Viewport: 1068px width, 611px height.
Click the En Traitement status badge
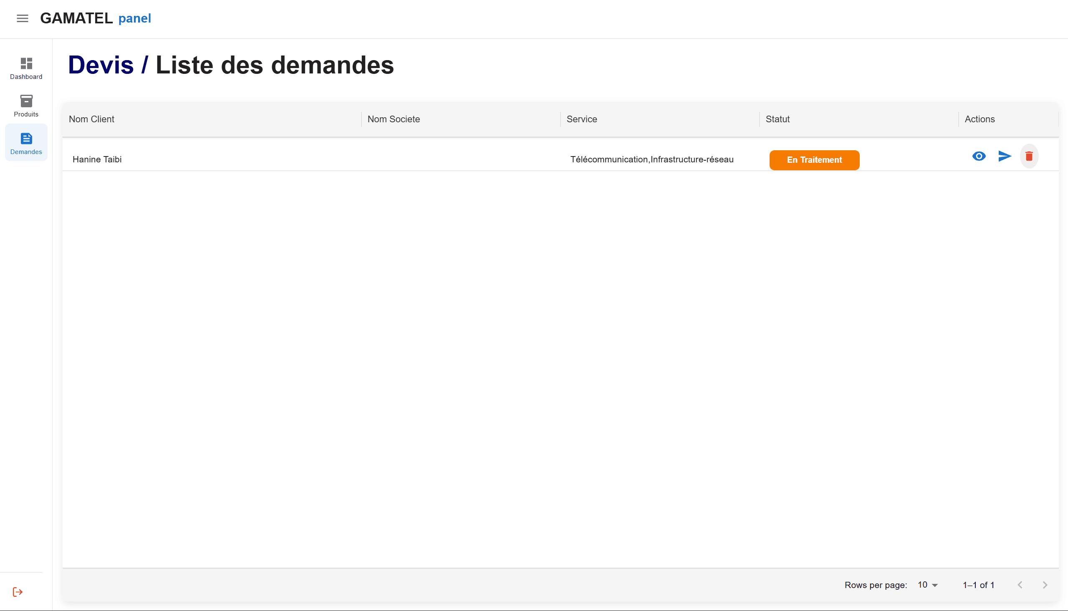click(x=814, y=160)
